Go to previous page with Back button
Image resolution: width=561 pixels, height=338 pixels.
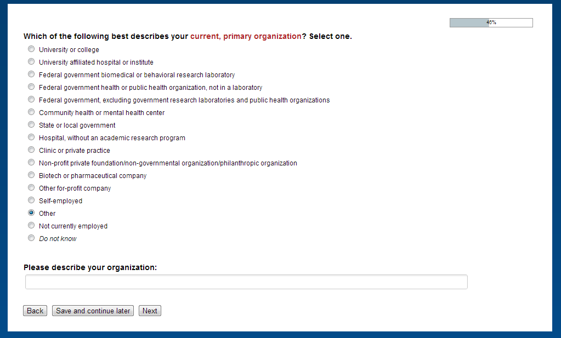click(x=35, y=311)
